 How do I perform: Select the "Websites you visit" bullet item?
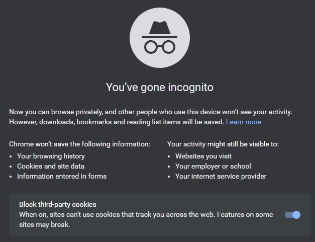203,156
